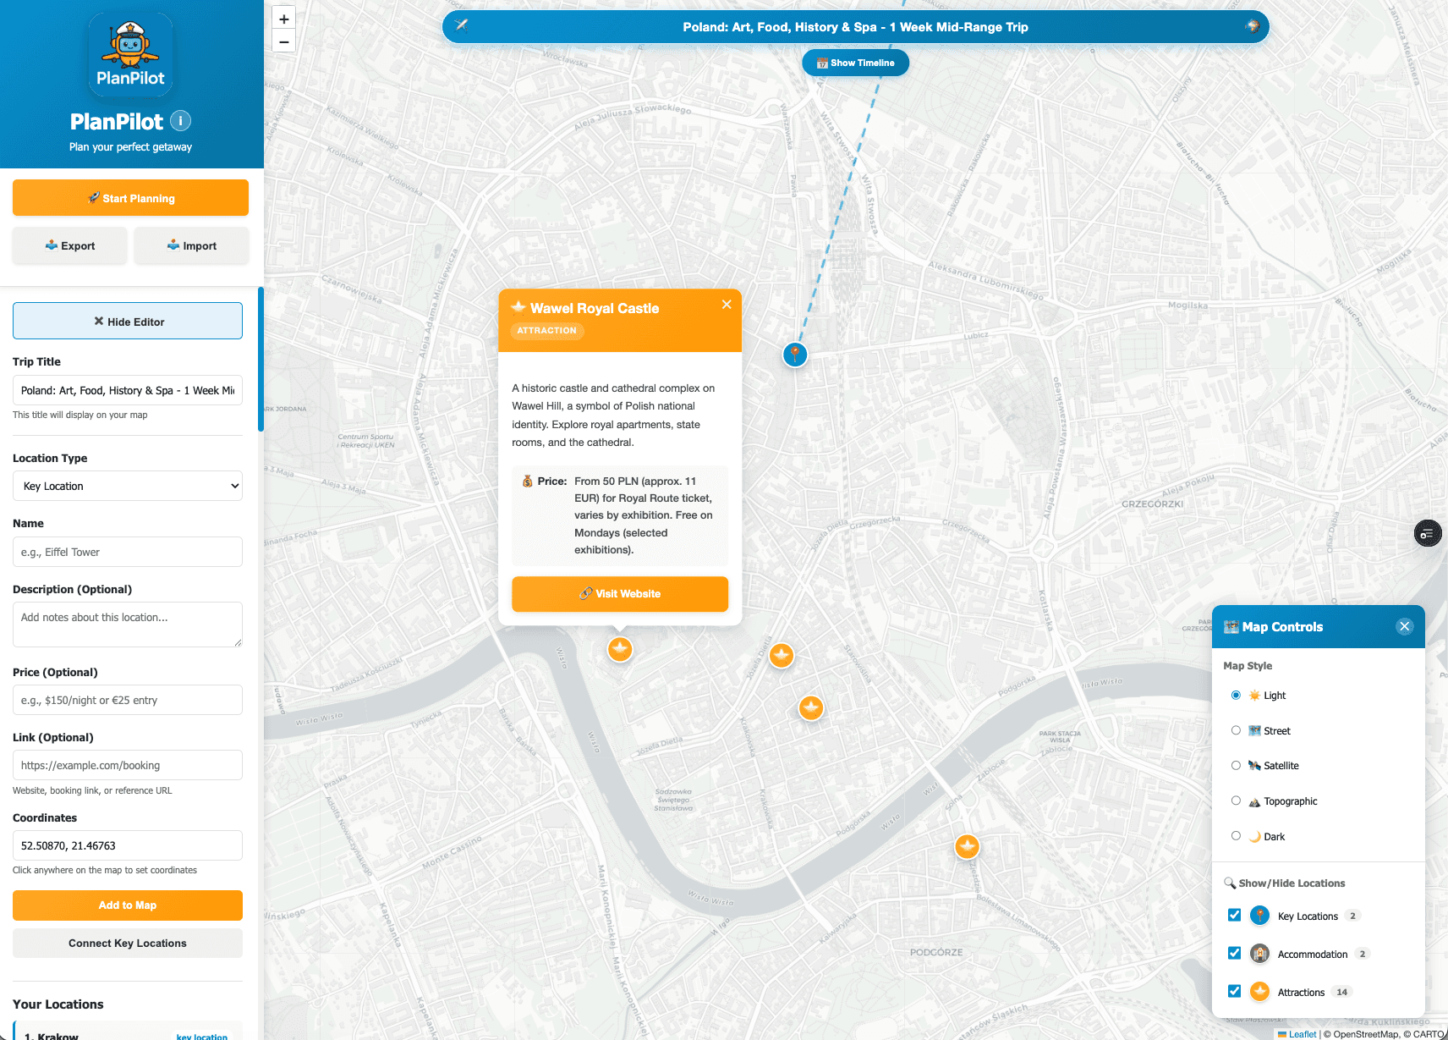Click the Wawel Royal Castle attraction marker
The image size is (1448, 1040).
click(620, 649)
